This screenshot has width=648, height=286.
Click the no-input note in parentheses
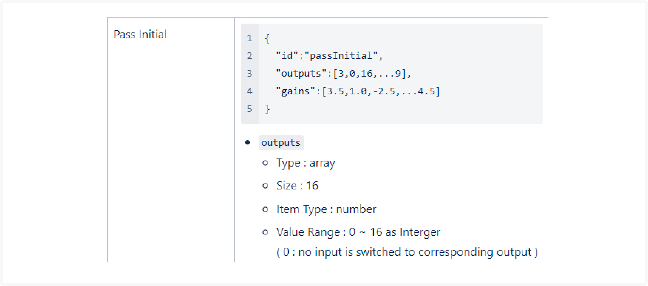[x=407, y=252]
